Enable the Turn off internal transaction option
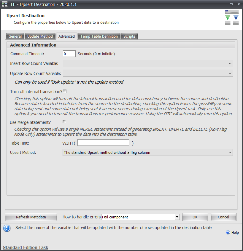This screenshot has width=243, height=251. pyautogui.click(x=64, y=91)
